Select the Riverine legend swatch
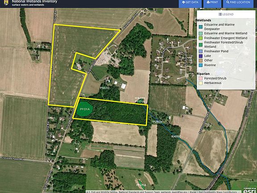 (x=200, y=65)
